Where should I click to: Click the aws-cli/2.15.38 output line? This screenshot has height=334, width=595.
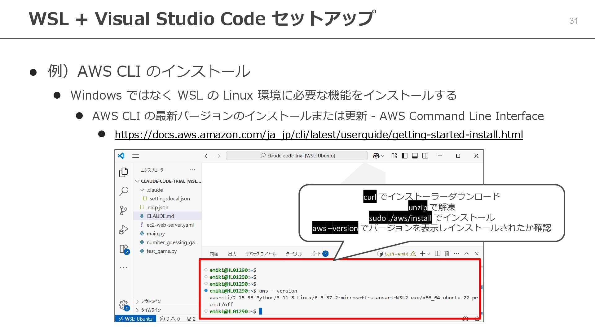[x=344, y=298]
